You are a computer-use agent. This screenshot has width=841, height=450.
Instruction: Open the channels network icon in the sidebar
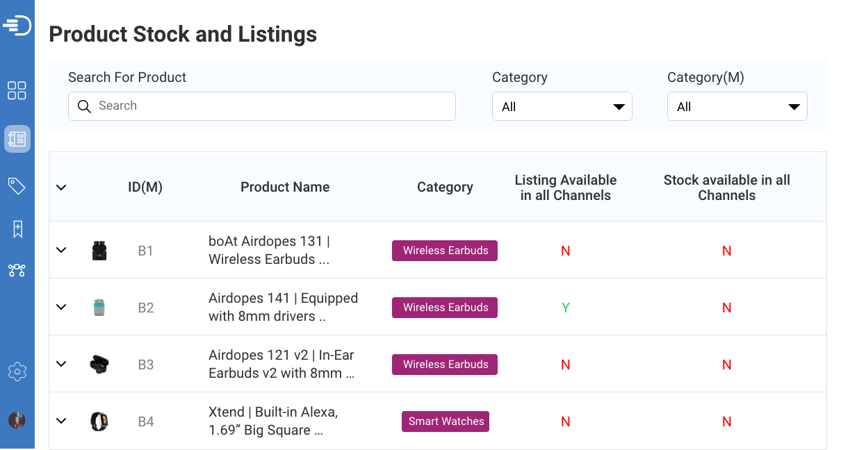[17, 270]
